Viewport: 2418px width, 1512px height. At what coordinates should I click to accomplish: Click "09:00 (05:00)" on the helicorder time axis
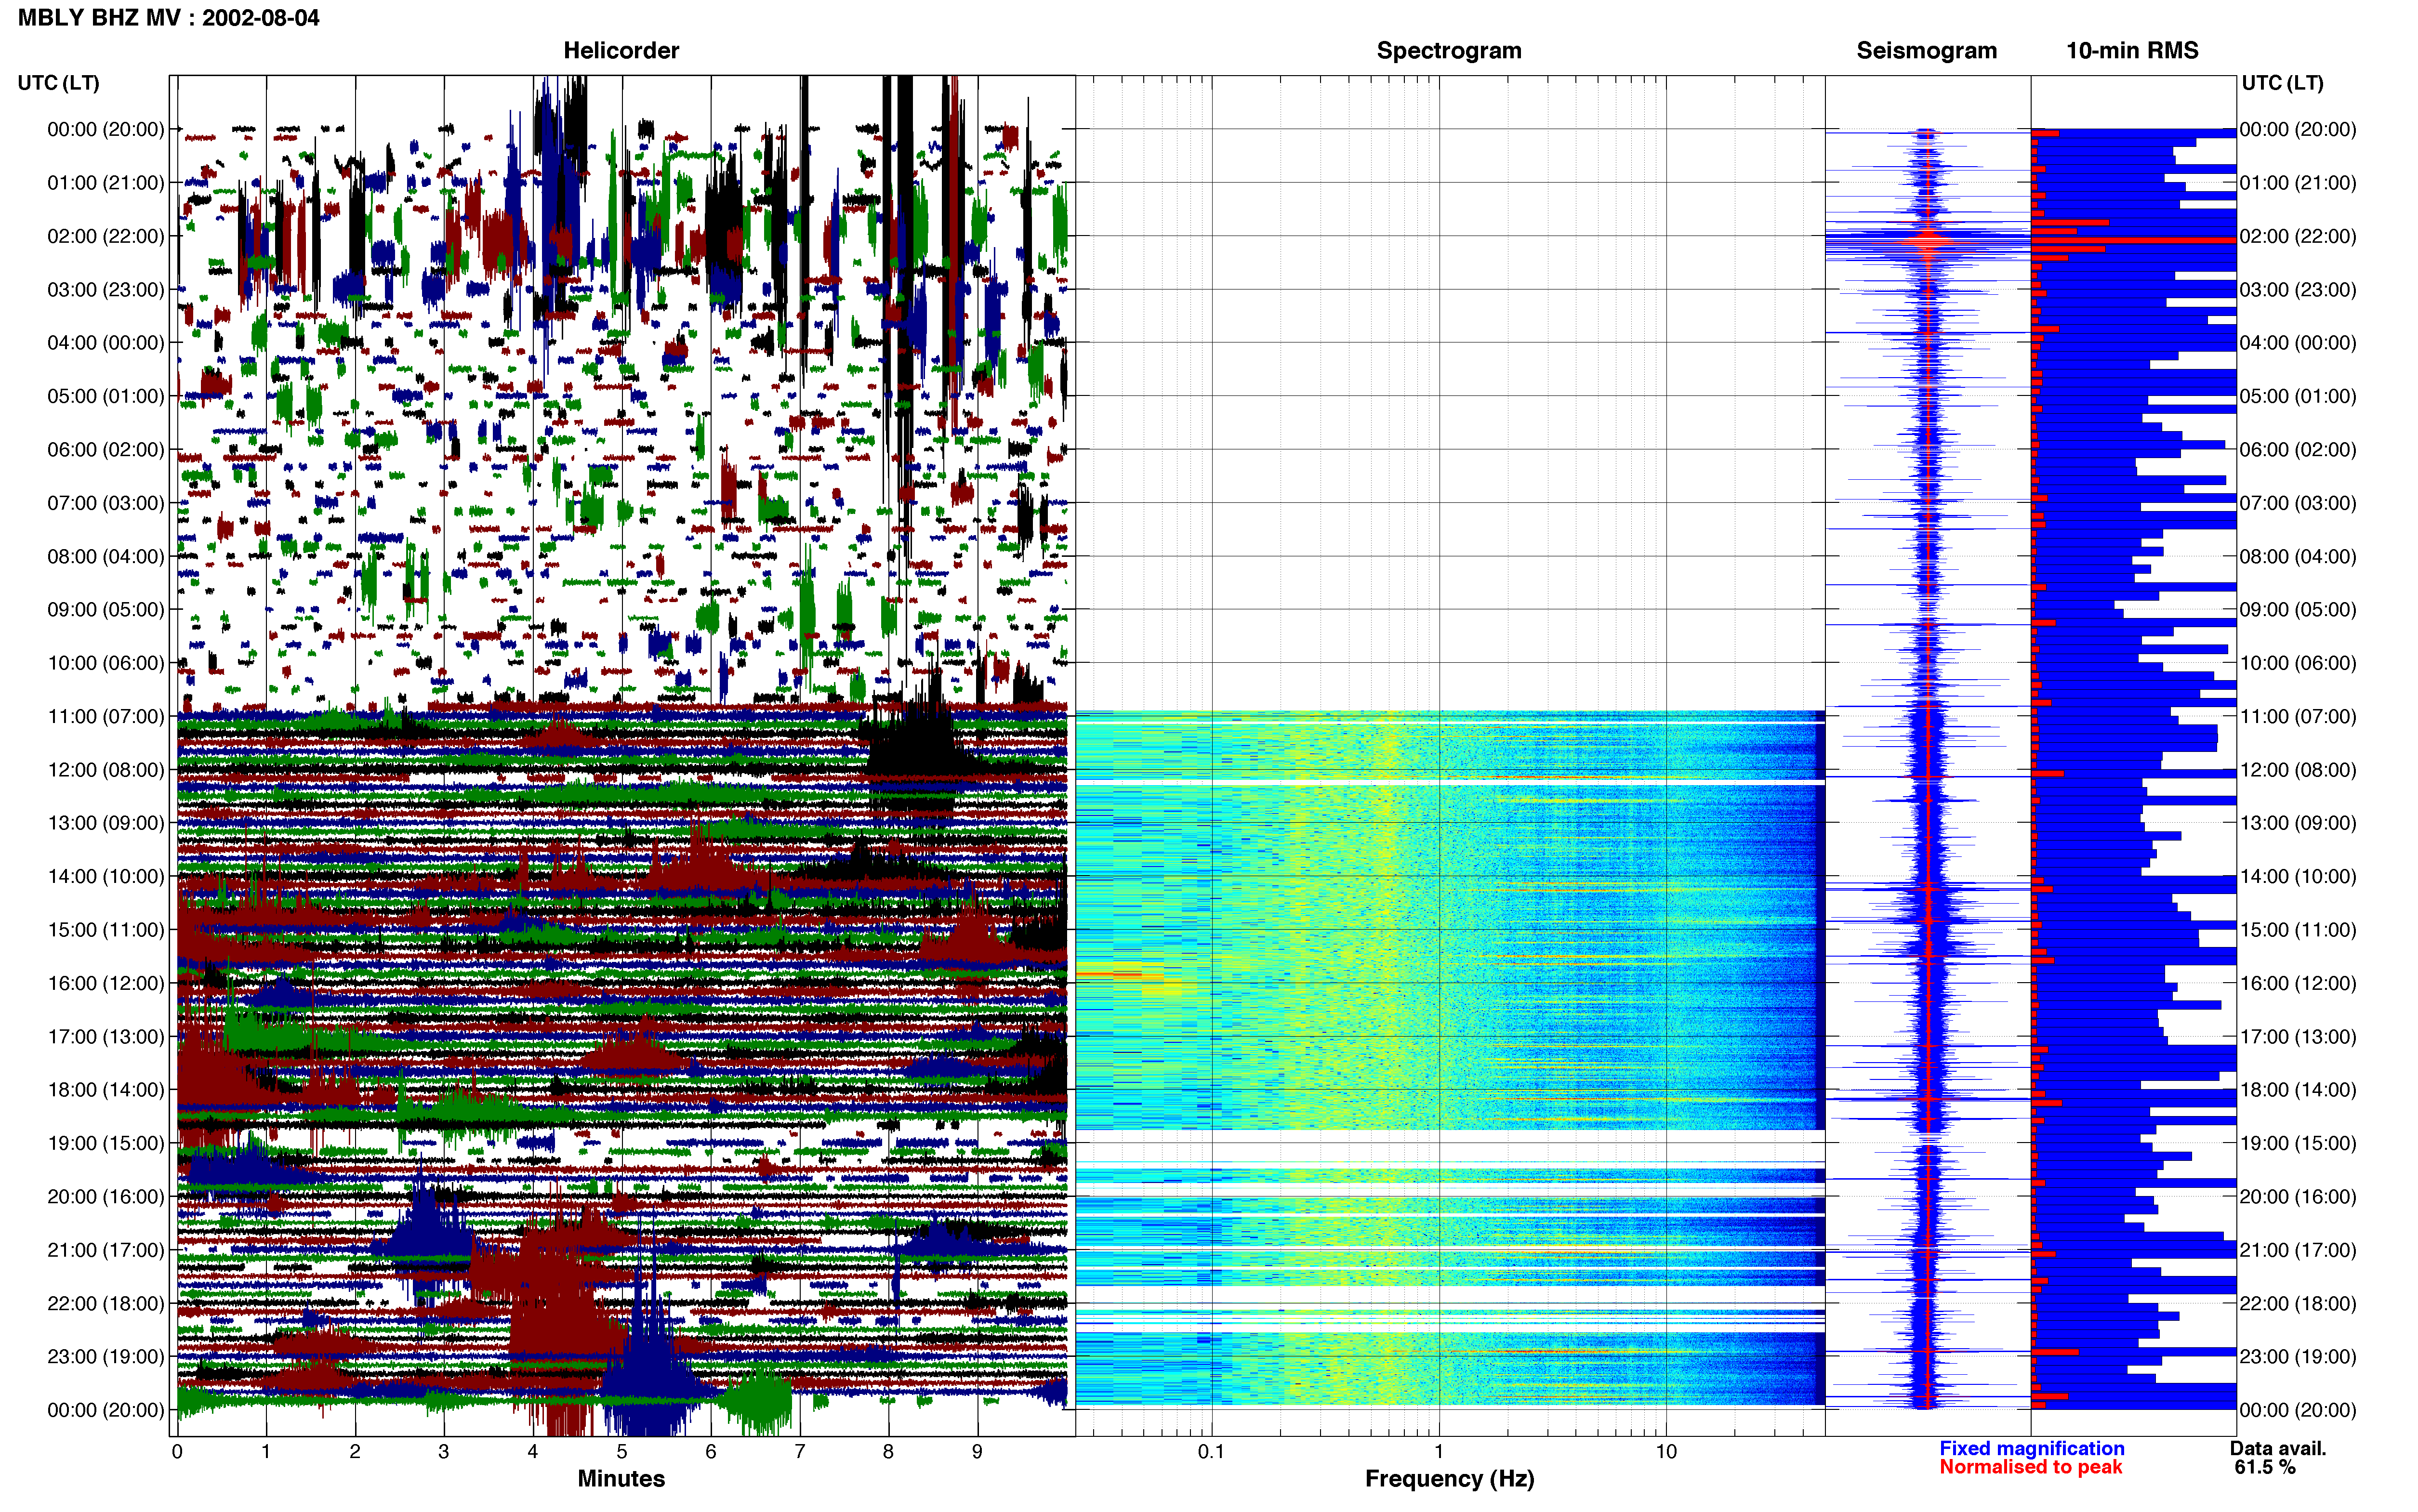point(106,610)
